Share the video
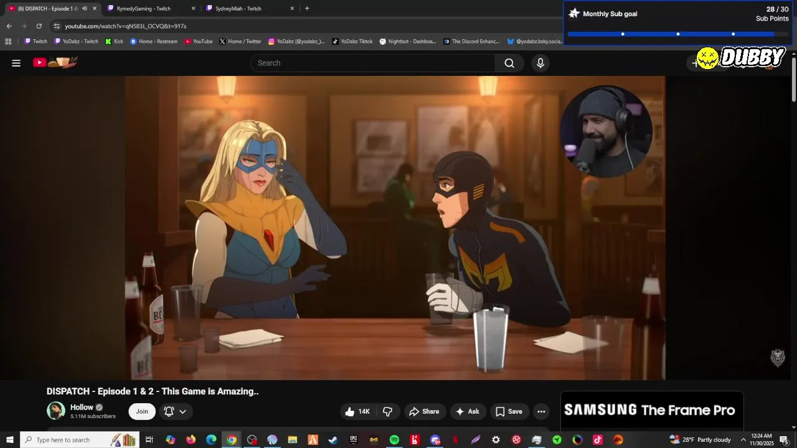 tap(424, 411)
